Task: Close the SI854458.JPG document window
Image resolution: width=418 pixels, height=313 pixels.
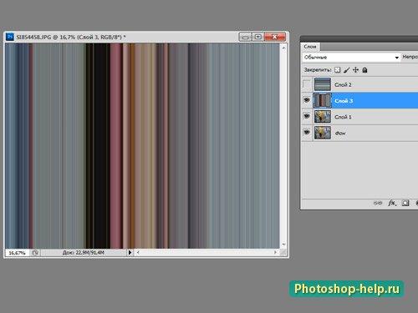Action: 275,37
